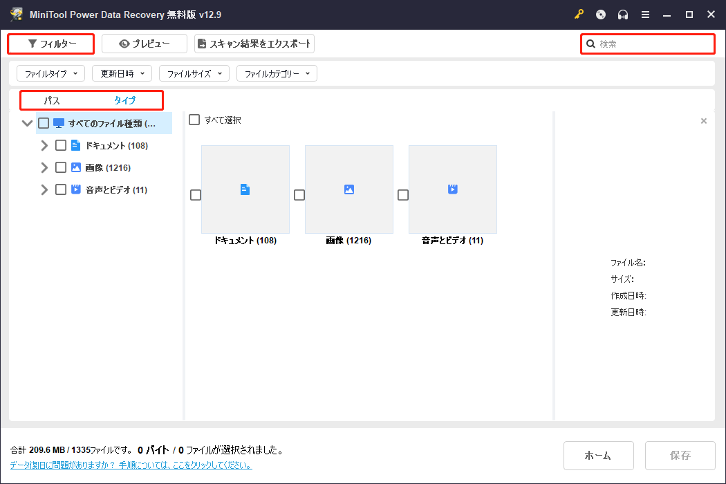Check the box beside 画像 thumbnail

(x=299, y=195)
